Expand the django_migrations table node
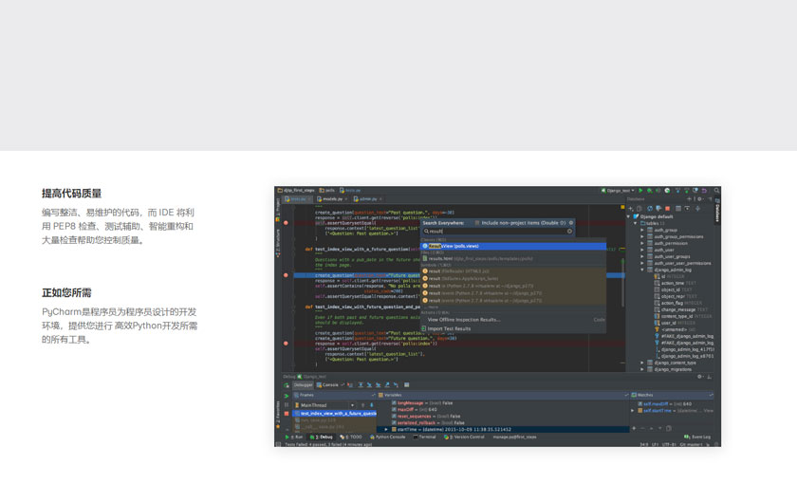The width and height of the screenshot is (797, 503). [642, 369]
